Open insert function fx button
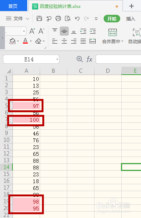 [89, 59]
